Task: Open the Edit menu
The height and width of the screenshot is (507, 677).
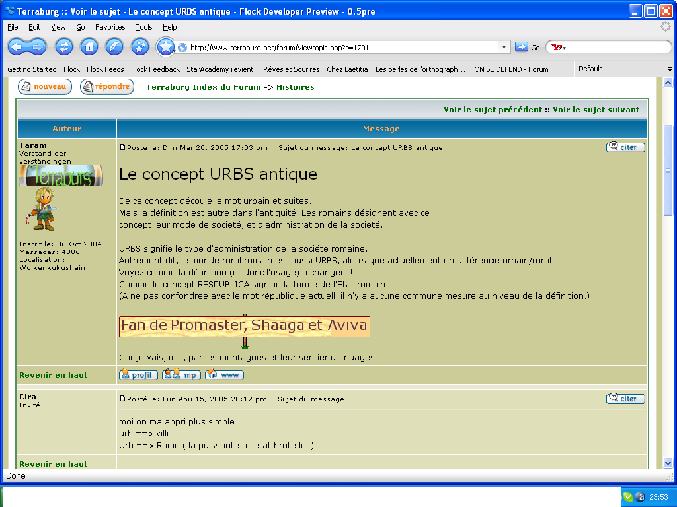Action: pyautogui.click(x=34, y=27)
